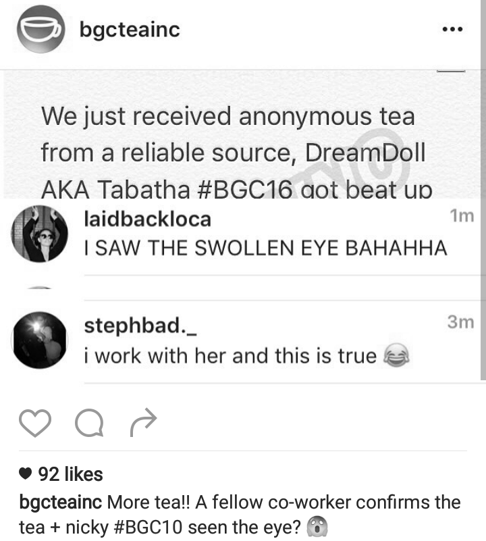Open laidbackloca's profile picture

(40, 234)
